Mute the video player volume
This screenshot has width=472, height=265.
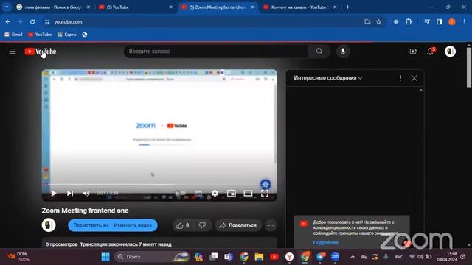click(86, 193)
